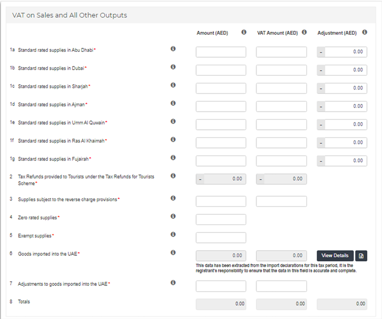Focus Adjustment field for Fujairah supplies
Viewport: 382px width, 319px height.
pos(345,160)
